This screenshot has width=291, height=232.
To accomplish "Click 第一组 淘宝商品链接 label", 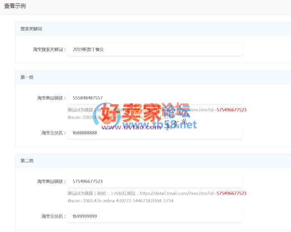I will [52, 98].
